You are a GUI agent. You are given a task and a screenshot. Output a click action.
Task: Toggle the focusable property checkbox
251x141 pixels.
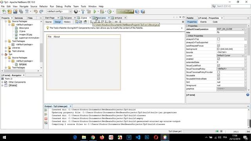coord(218,76)
